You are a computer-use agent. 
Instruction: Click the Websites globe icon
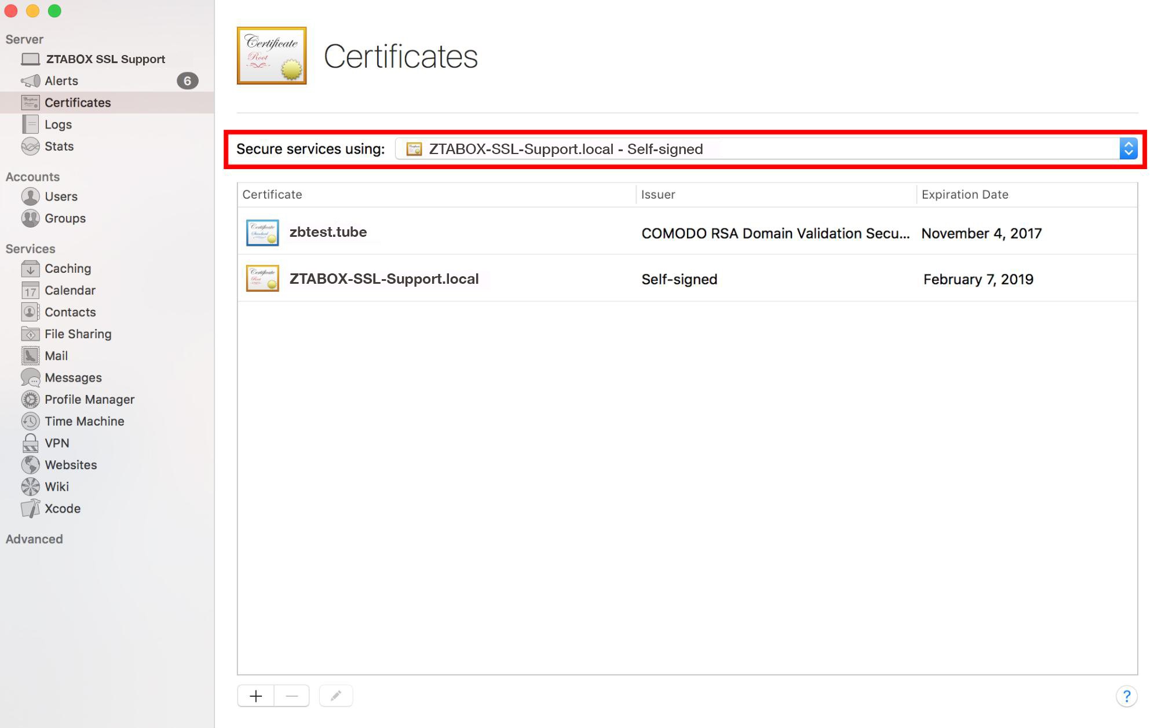pos(30,465)
